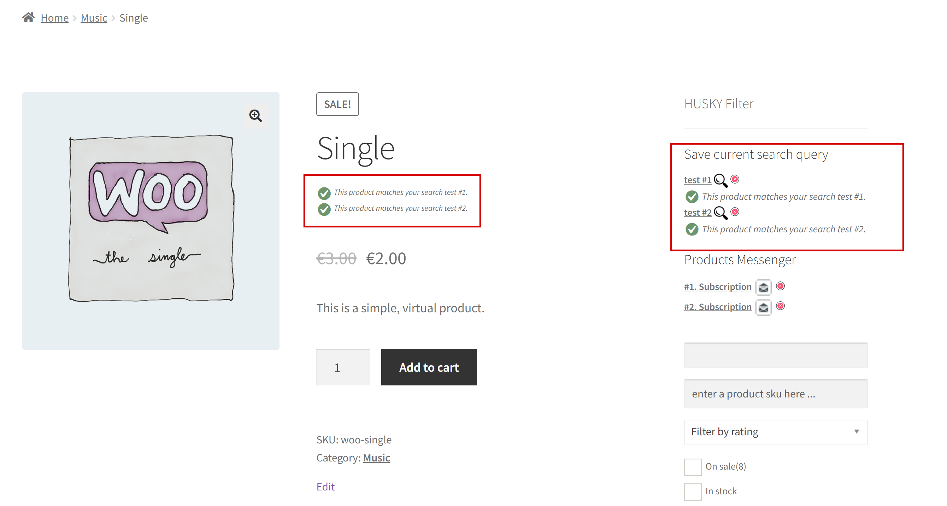The height and width of the screenshot is (506, 947).
Task: Open the Home breadcrumb link
Action: coord(54,18)
